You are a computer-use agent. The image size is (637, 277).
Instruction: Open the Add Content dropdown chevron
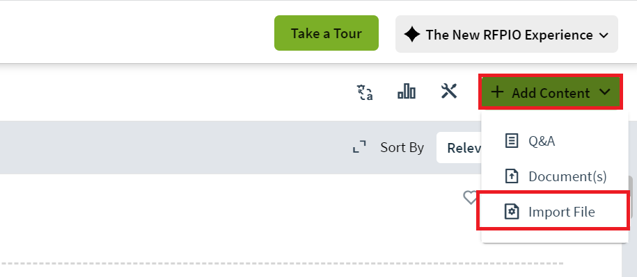[604, 92]
